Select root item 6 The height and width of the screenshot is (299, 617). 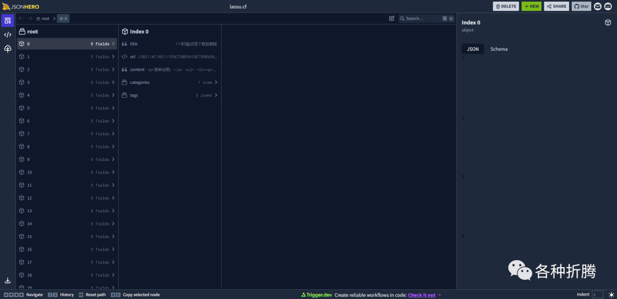pyautogui.click(x=67, y=121)
